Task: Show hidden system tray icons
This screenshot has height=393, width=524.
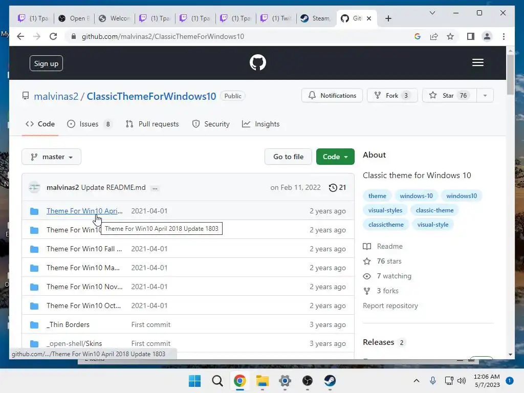Action: [x=417, y=381]
